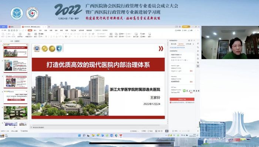Screen dimensions: 259x147
Task: Adjust the zoom slider in status bar
Action: pyautogui.click(x=189, y=131)
